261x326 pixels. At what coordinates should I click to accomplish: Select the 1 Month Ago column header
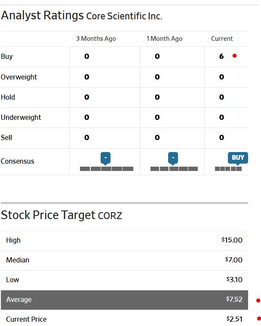[x=164, y=39]
